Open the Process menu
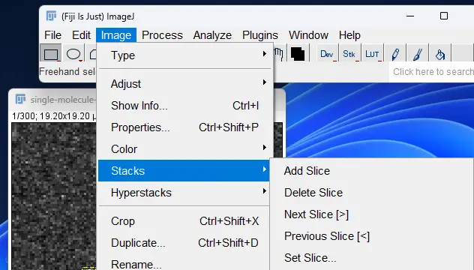 point(162,35)
